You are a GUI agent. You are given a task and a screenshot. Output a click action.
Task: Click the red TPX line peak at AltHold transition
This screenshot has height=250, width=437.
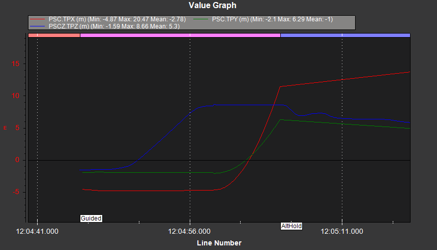pos(280,86)
